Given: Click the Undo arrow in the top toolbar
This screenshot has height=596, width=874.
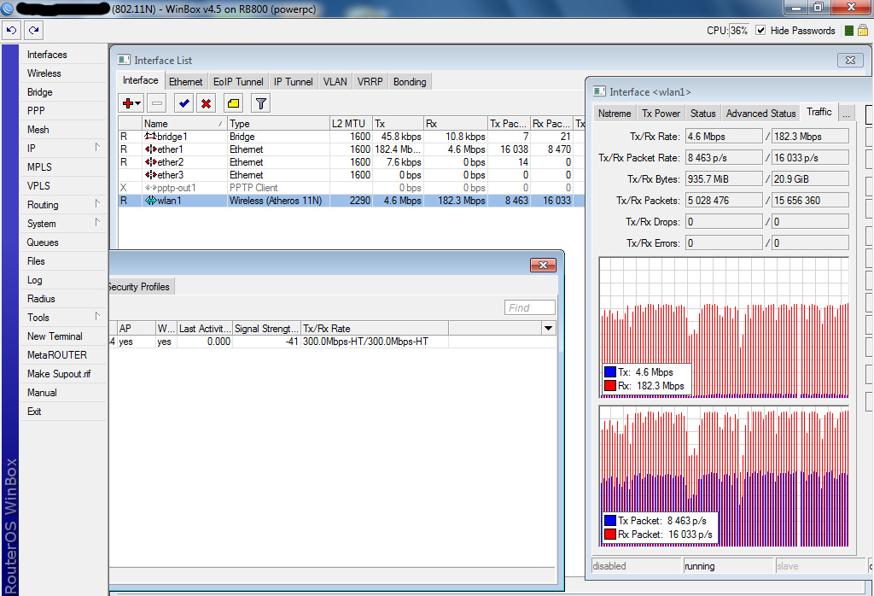Looking at the screenshot, I should pyautogui.click(x=11, y=30).
